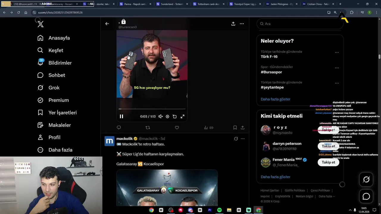Screen dimensions: 381x214
Task: Unmute the video sound
Action: click(160, 117)
